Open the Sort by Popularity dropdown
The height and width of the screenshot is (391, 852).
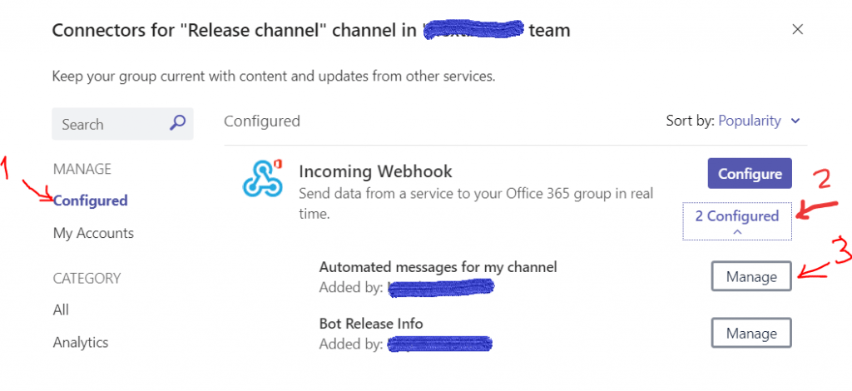[749, 121]
